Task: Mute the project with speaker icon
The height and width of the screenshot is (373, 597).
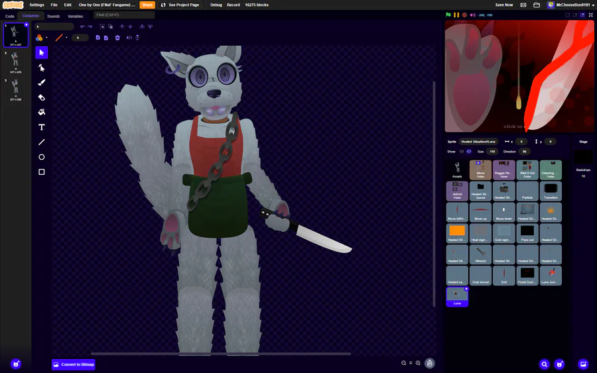Action: (x=472, y=15)
